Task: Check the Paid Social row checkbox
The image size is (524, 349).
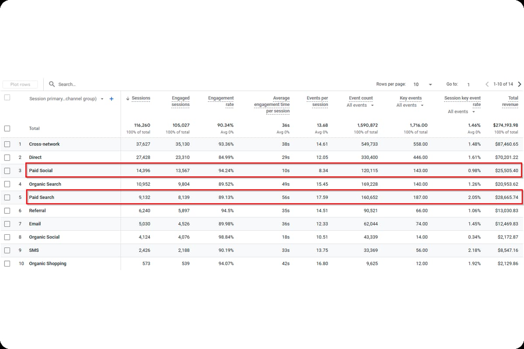Action: tap(7, 171)
